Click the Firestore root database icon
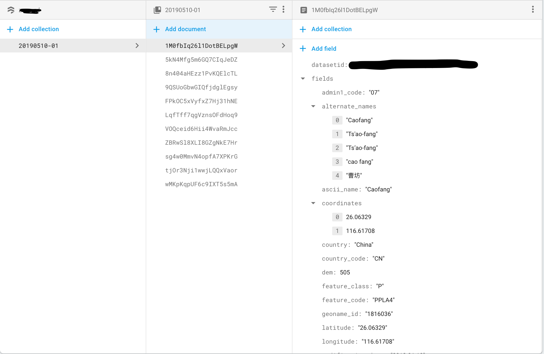The height and width of the screenshot is (354, 544). pyautogui.click(x=11, y=10)
